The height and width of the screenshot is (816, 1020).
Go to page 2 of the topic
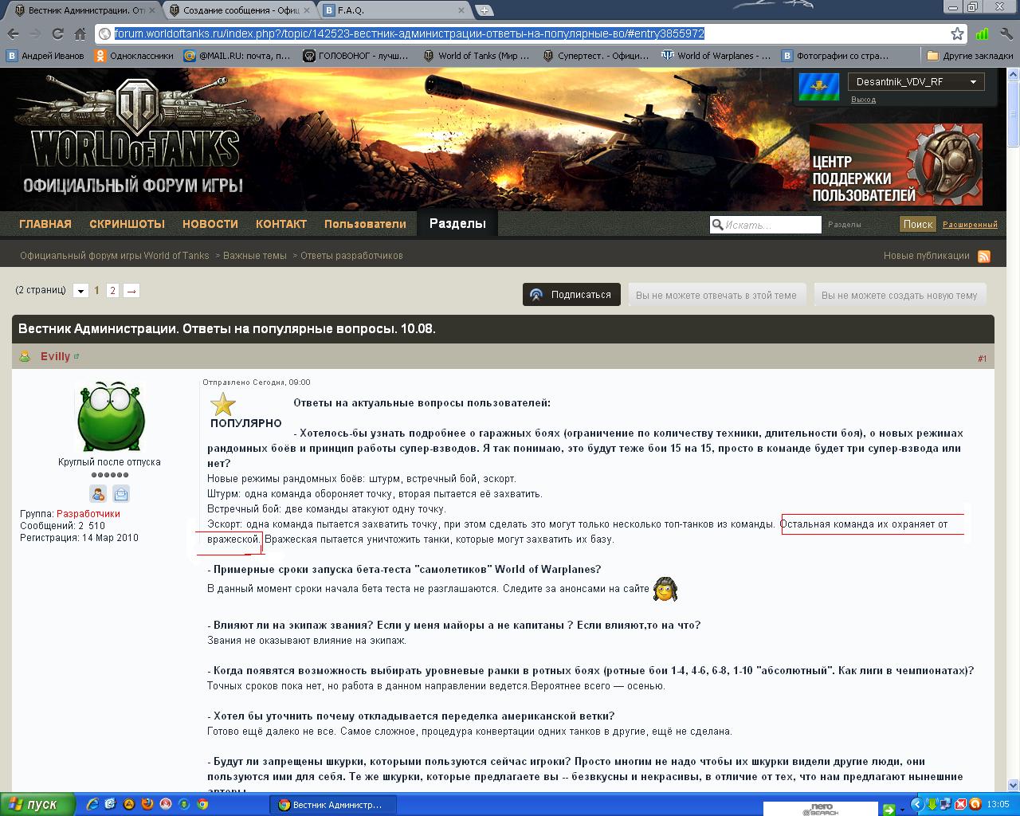[112, 291]
